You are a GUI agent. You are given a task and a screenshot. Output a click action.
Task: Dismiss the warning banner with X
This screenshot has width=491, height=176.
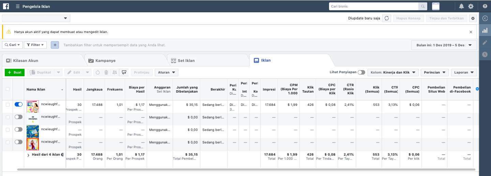[x=471, y=32]
